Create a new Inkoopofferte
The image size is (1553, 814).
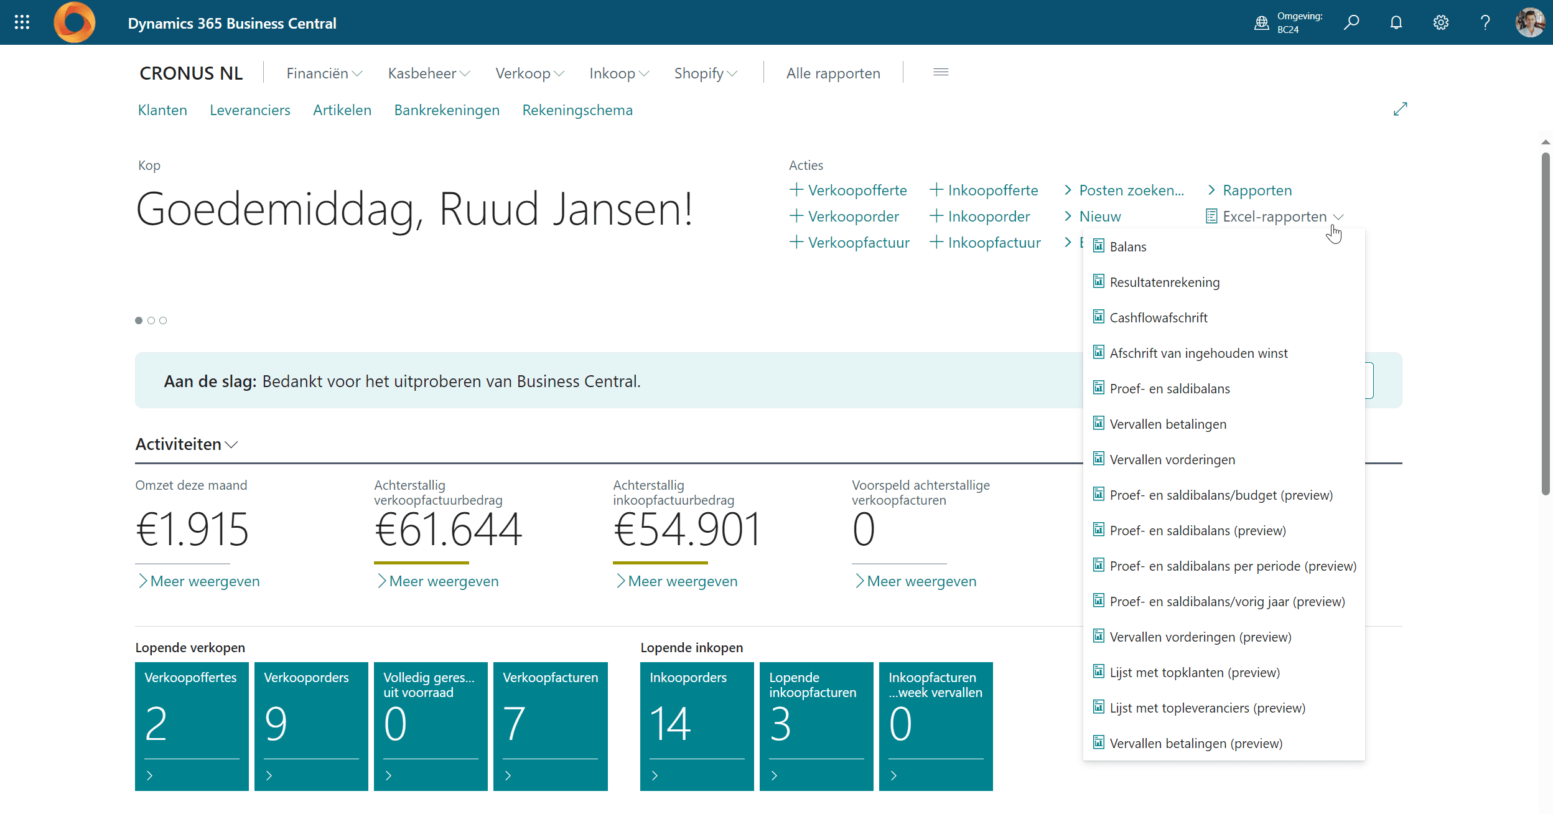984,190
